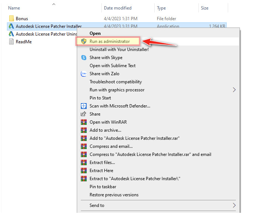Click the Microsoft Defender shield icon
The image size is (259, 215).
pos(83,106)
